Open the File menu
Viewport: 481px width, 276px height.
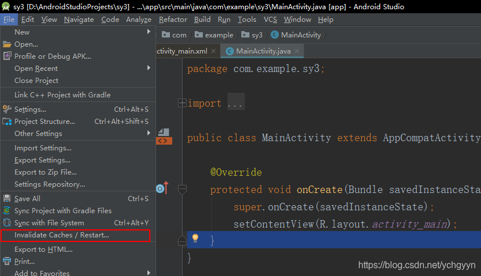[x=9, y=20]
